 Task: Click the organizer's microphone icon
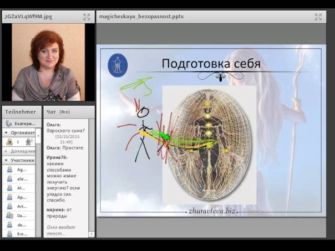click(29, 142)
